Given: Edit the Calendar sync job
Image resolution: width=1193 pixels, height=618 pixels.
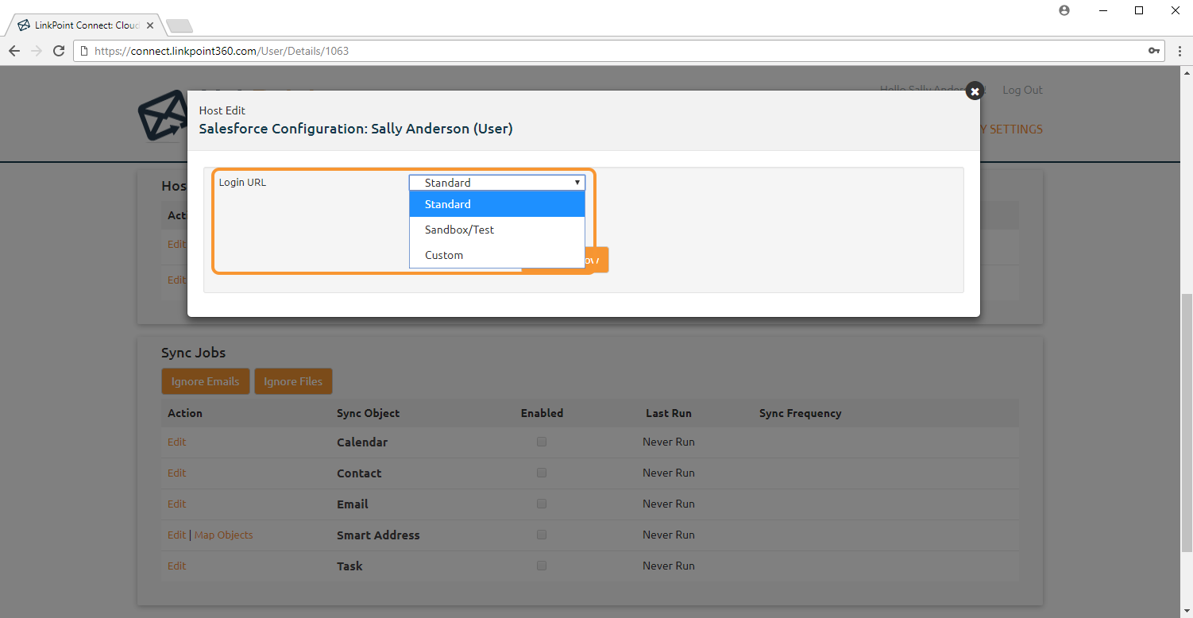Looking at the screenshot, I should pyautogui.click(x=176, y=442).
